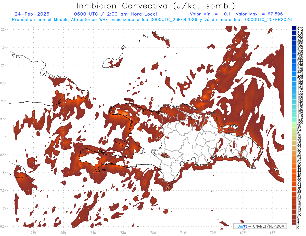306x236 pixels.
Task: Click the 'Inhibicion Convectiva (J/kg, somb.)' title
Action: (156, 6)
